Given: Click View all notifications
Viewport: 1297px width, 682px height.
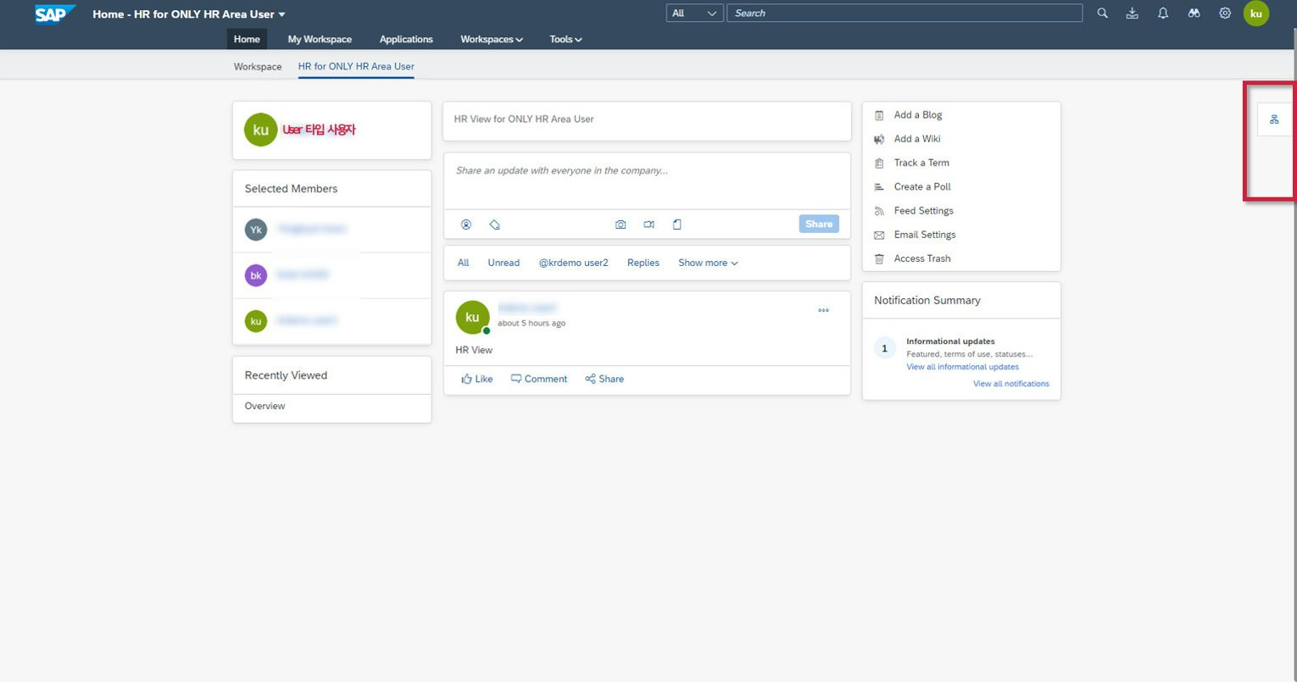Looking at the screenshot, I should click(1011, 384).
